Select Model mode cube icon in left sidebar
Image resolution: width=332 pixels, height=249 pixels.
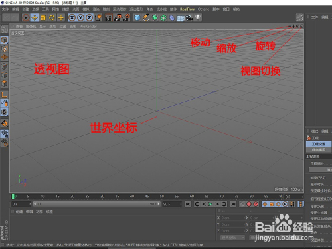click(x=4, y=40)
